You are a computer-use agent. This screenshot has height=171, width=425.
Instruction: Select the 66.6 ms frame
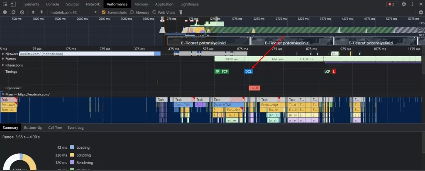(278, 59)
